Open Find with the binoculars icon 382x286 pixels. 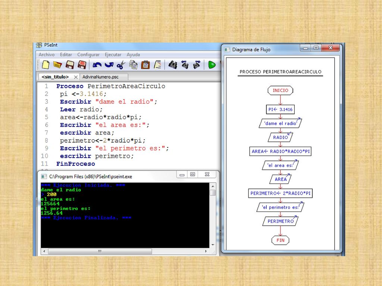pyautogui.click(x=173, y=65)
